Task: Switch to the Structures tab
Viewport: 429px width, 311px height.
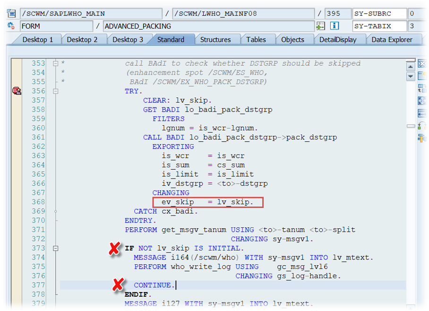Action: (215, 40)
